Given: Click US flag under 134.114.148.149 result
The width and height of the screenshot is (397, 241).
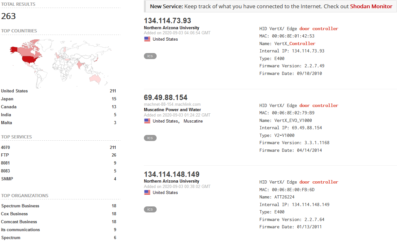Looking at the screenshot, I should [147, 192].
